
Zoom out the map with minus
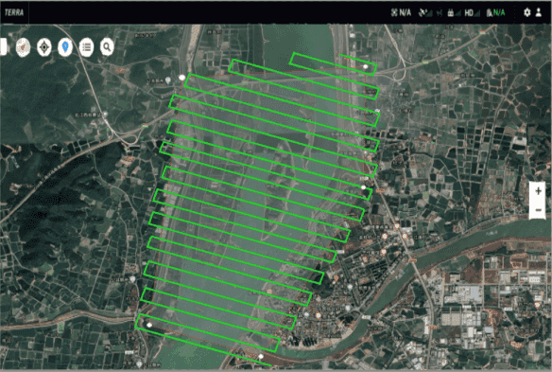538,210
